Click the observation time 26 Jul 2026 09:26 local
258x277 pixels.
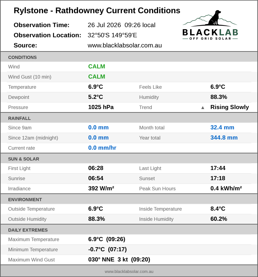[122, 25]
